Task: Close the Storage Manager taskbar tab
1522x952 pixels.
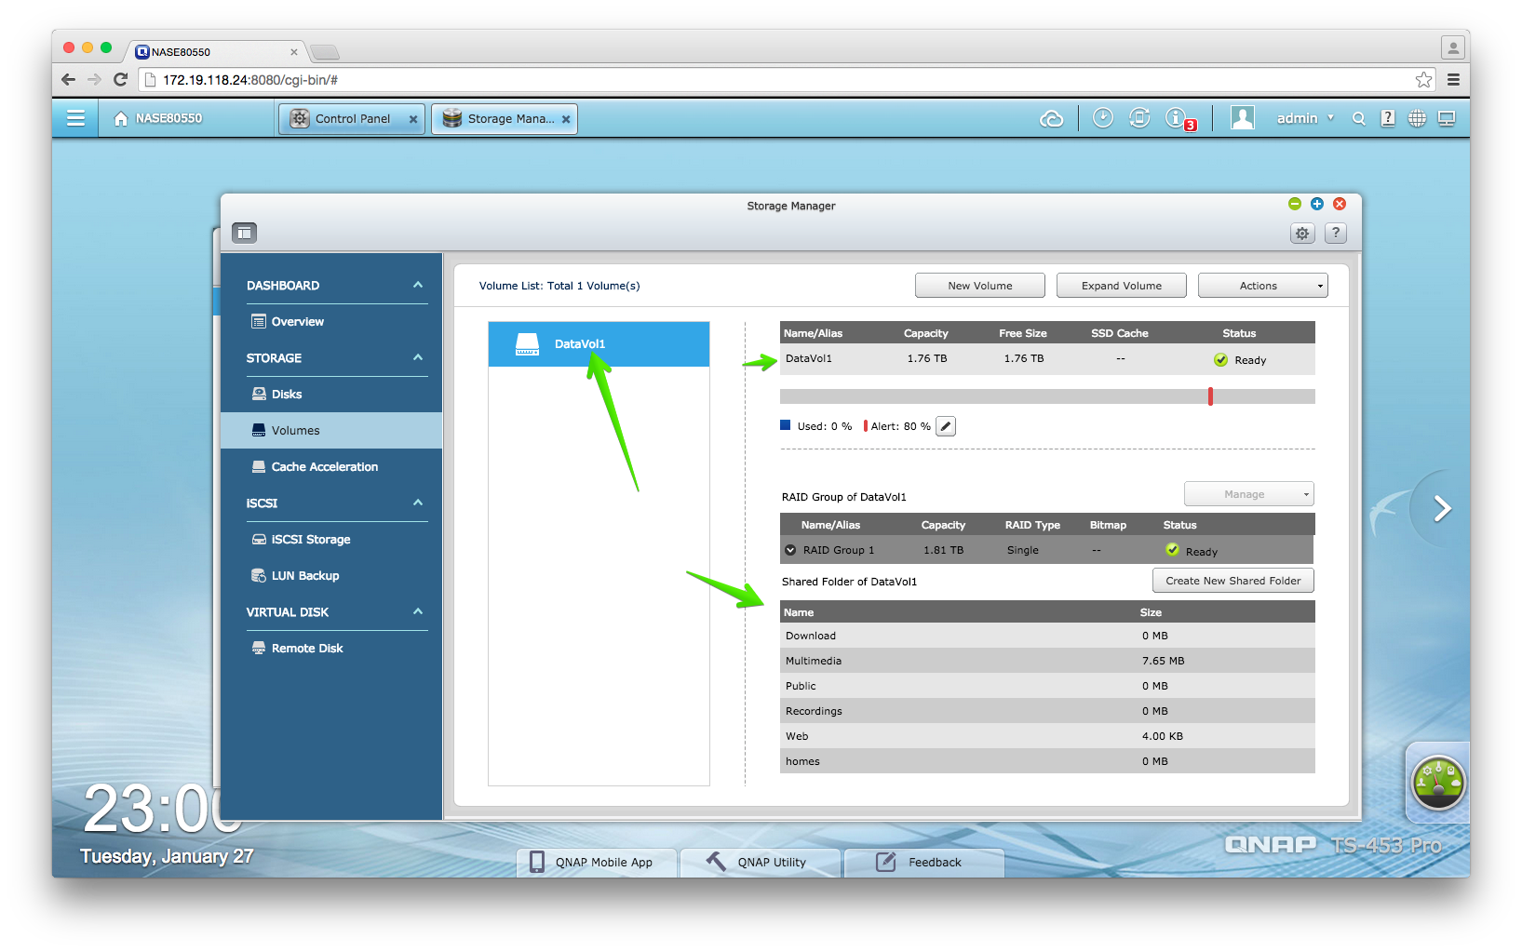Action: pyautogui.click(x=566, y=119)
